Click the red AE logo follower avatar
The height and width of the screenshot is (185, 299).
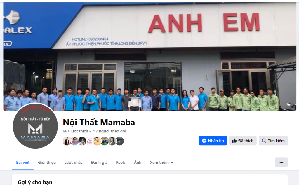click(x=89, y=141)
